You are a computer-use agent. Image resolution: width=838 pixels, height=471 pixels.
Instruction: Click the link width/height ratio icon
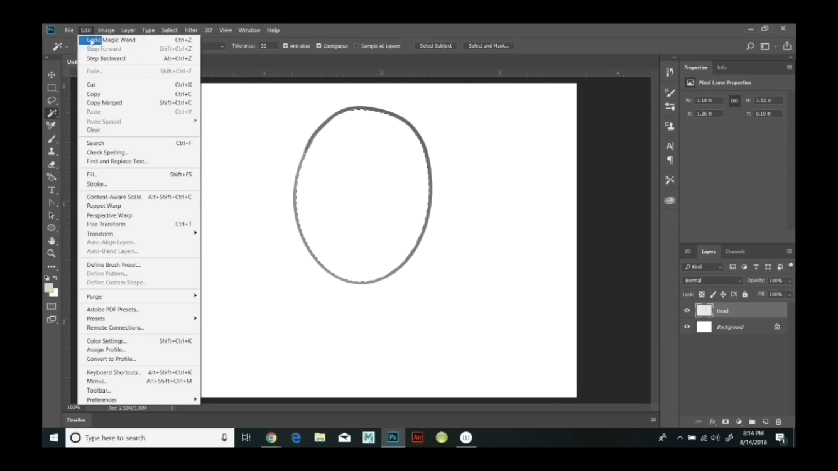733,100
